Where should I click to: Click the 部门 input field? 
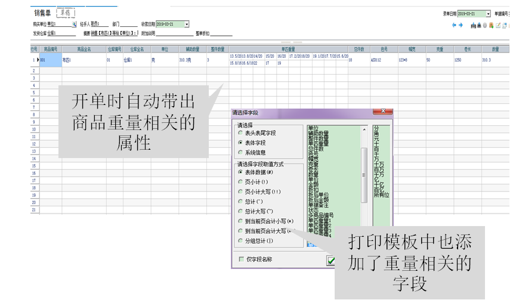click(129, 25)
